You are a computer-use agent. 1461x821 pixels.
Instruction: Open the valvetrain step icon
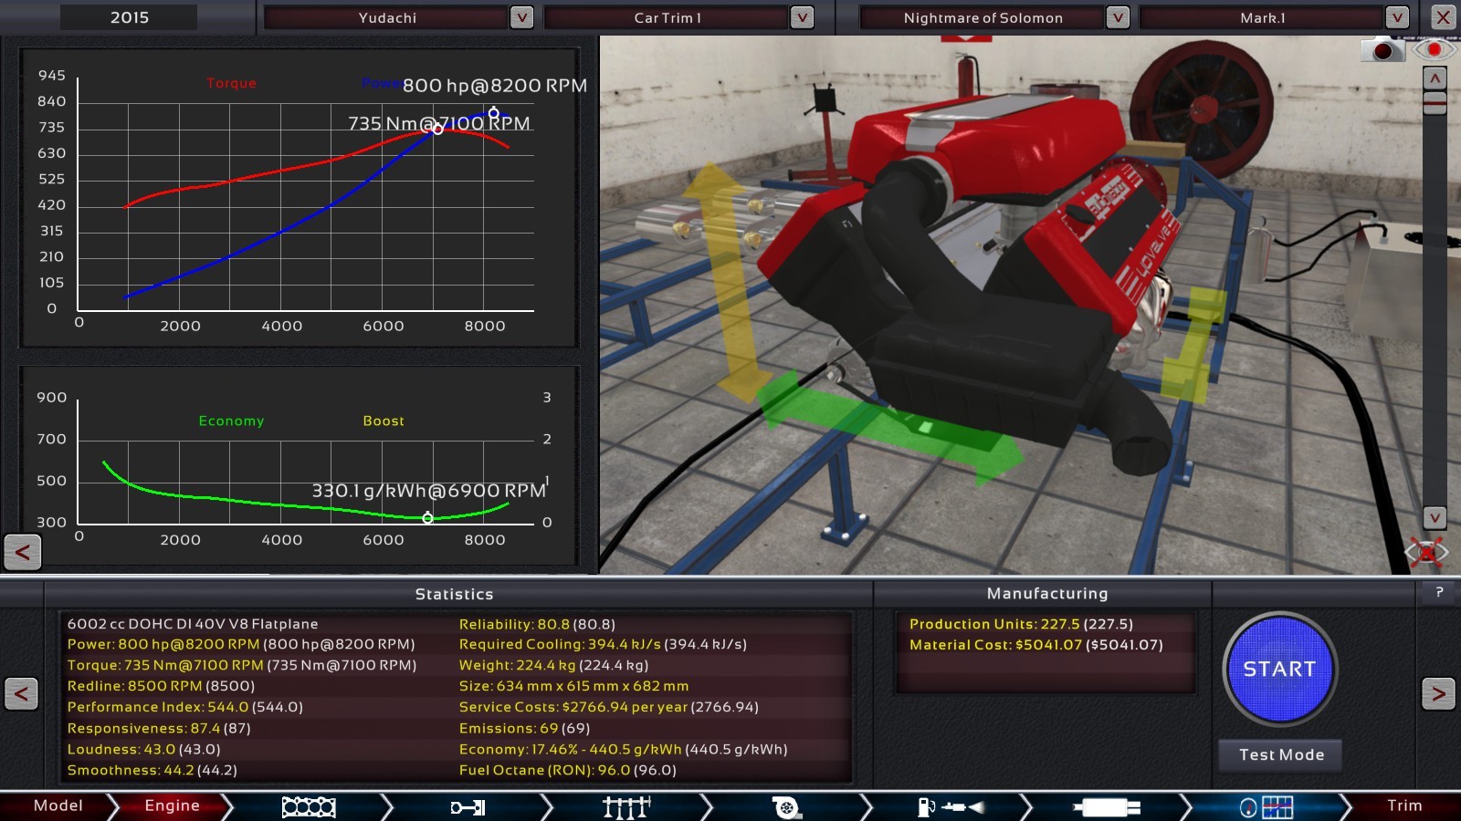[x=626, y=806]
